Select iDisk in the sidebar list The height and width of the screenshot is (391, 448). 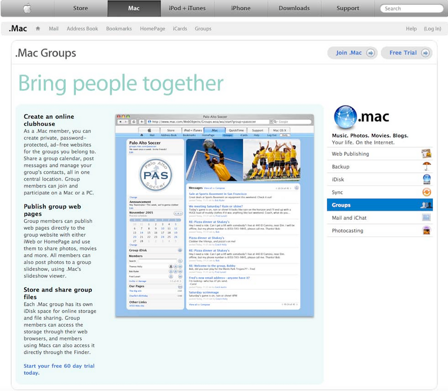380,179
